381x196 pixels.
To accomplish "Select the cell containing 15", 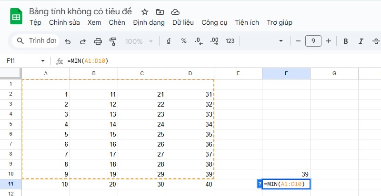I will tap(94, 134).
